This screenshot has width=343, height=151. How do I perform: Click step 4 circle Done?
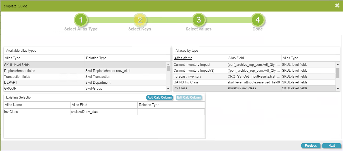pos(258,20)
